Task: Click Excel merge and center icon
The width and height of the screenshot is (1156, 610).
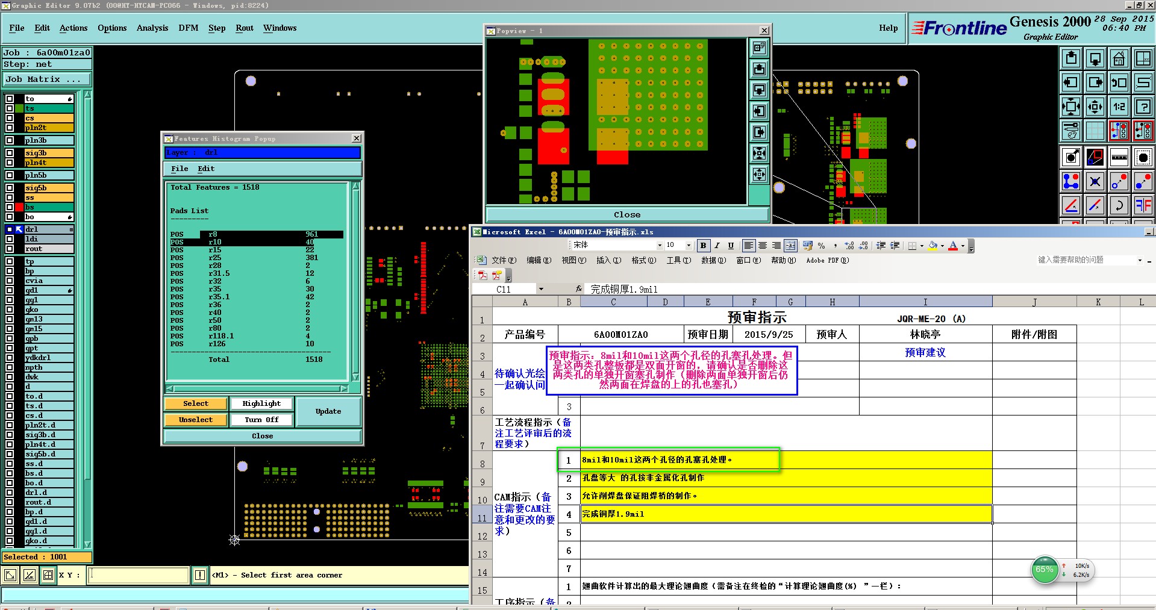Action: [790, 246]
